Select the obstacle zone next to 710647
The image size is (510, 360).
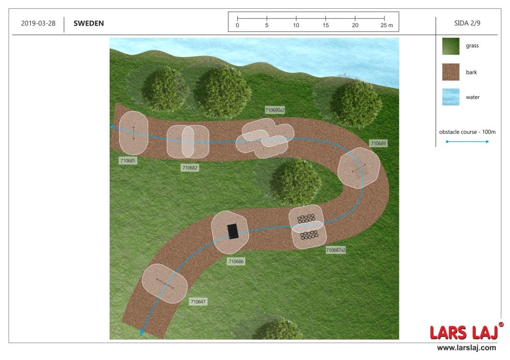pos(164,284)
